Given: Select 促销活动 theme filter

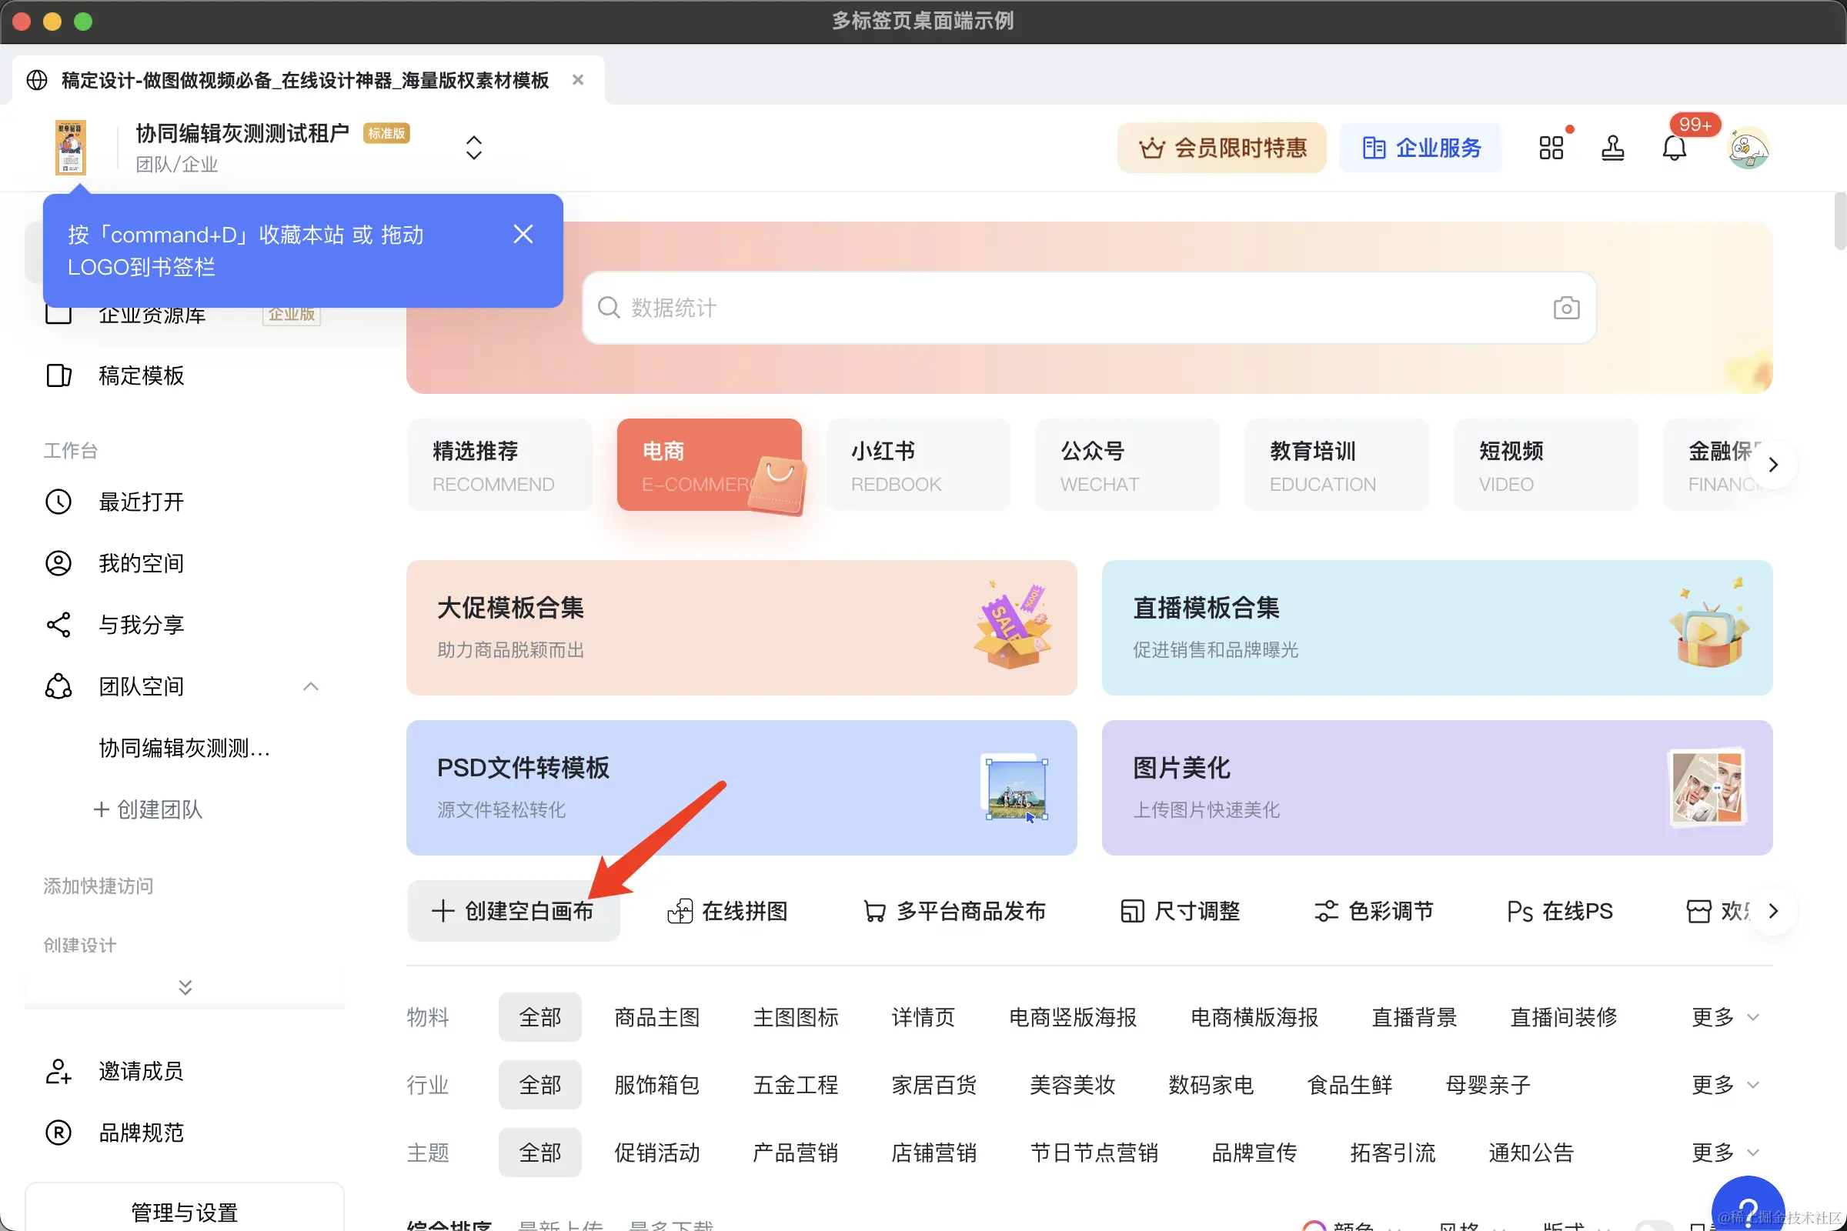Looking at the screenshot, I should 656,1153.
